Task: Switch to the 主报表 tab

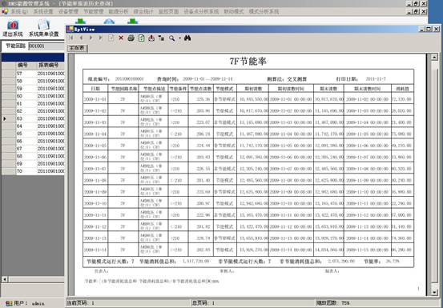Action: pos(77,48)
